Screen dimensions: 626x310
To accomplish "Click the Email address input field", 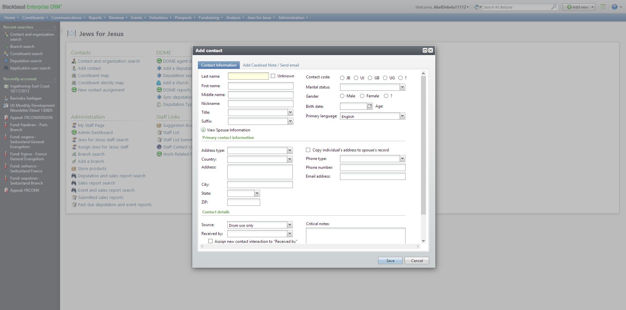I will [x=372, y=176].
